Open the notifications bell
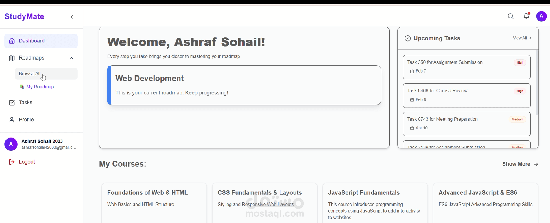The image size is (550, 223). click(x=527, y=16)
